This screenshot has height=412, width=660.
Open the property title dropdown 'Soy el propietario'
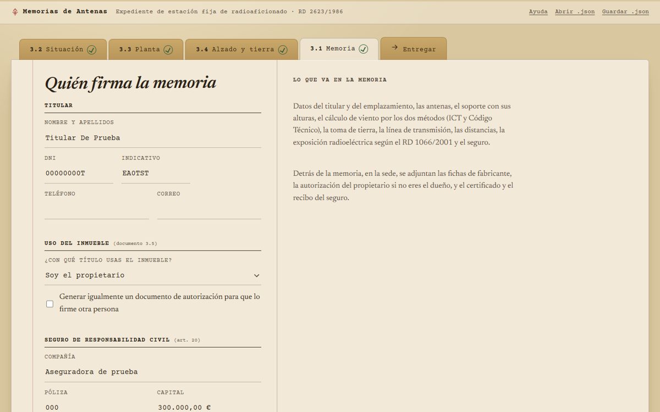[x=153, y=275]
